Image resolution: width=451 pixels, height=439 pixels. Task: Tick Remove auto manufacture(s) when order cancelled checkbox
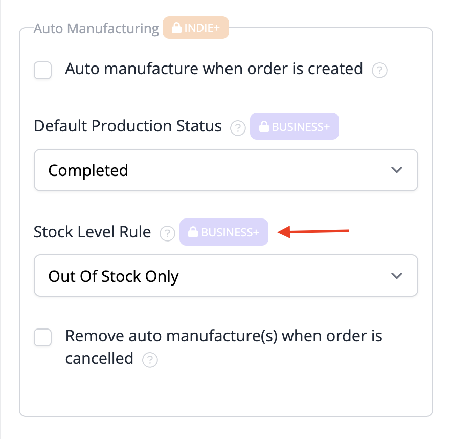click(43, 337)
